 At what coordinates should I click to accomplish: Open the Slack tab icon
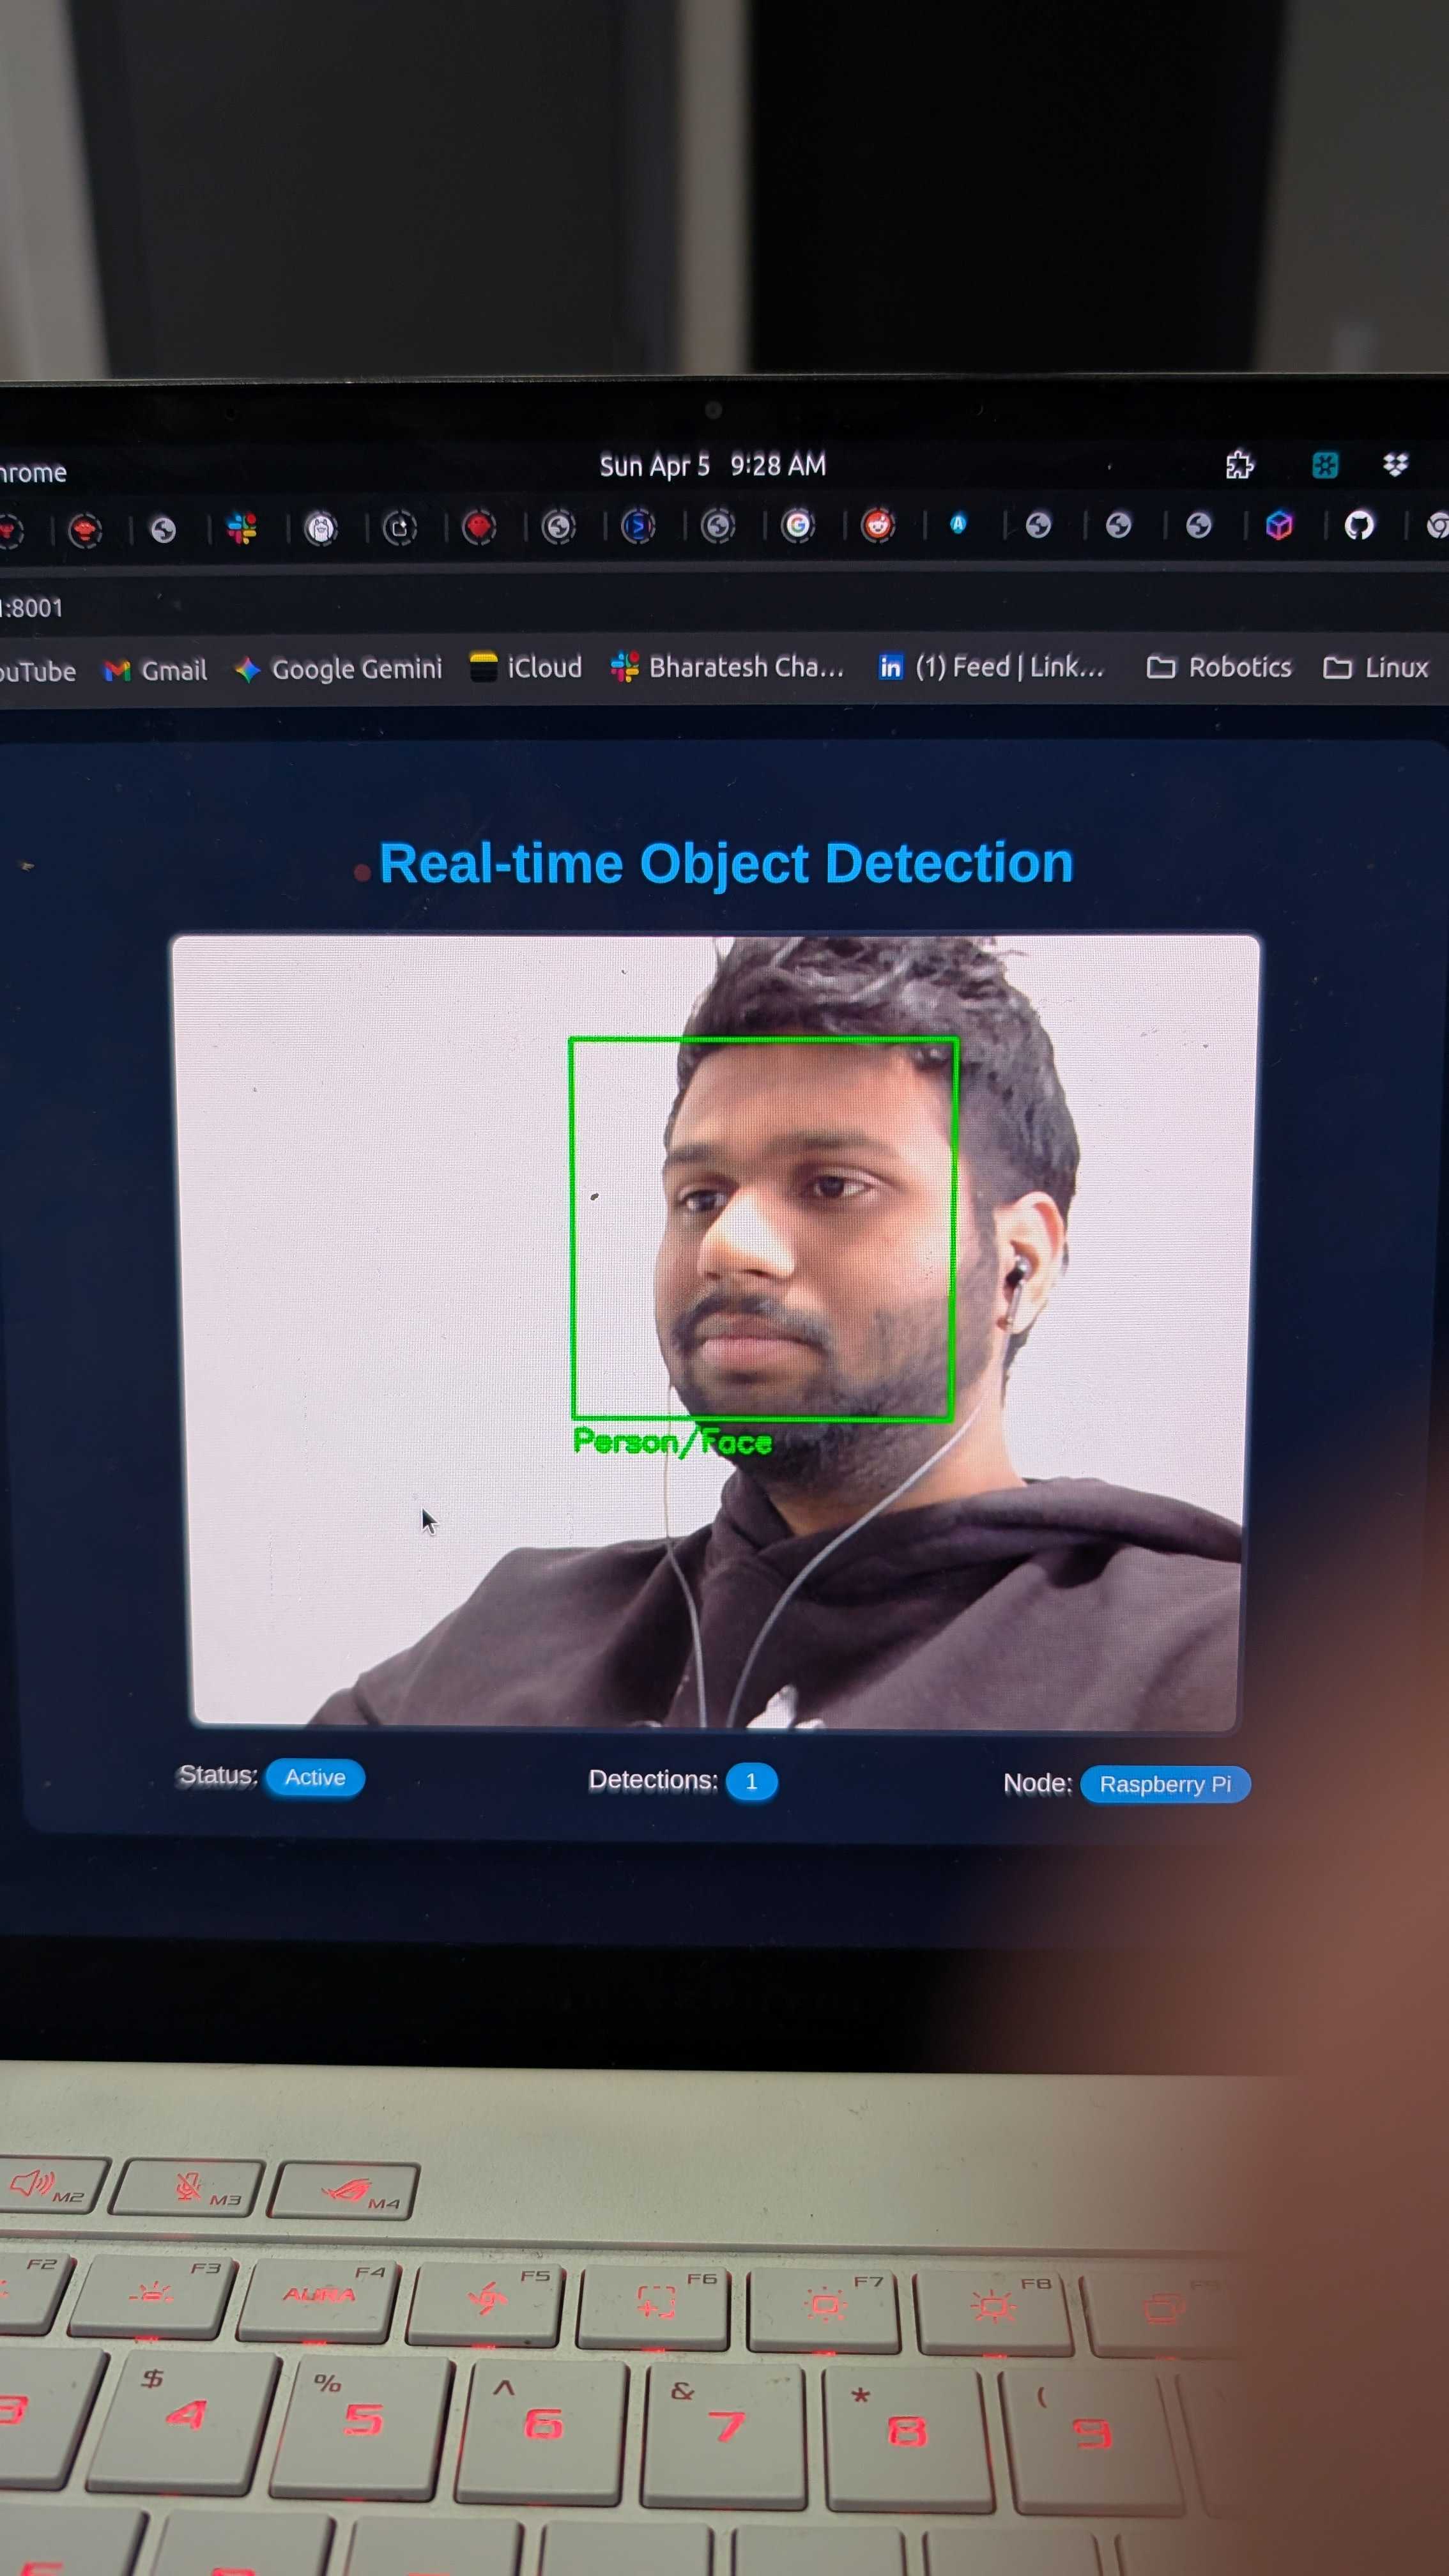tap(241, 528)
